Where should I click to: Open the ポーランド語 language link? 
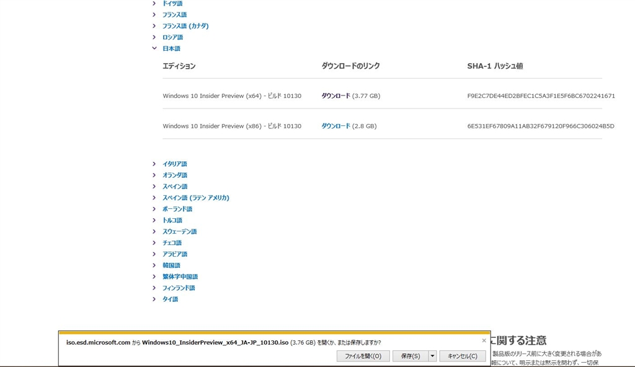click(177, 209)
